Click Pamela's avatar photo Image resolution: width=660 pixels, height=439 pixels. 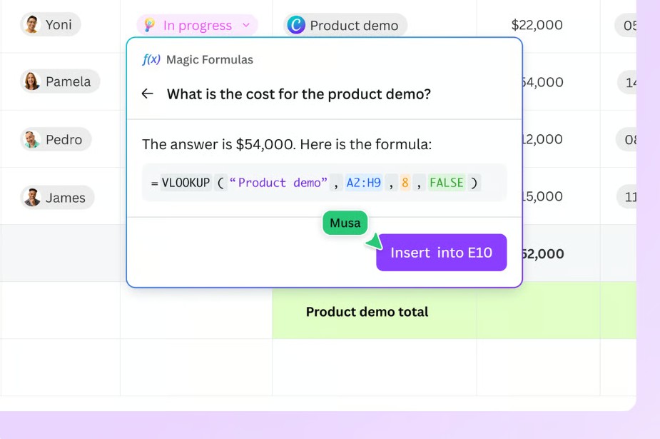click(x=31, y=81)
